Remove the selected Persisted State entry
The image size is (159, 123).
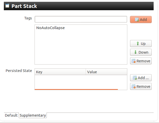[x=141, y=87]
